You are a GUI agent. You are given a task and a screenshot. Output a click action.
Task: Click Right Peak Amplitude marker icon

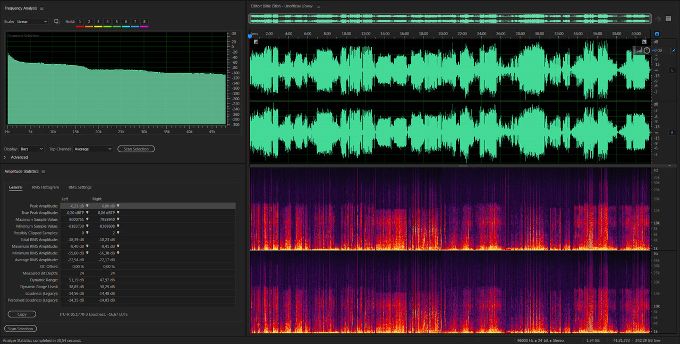118,205
